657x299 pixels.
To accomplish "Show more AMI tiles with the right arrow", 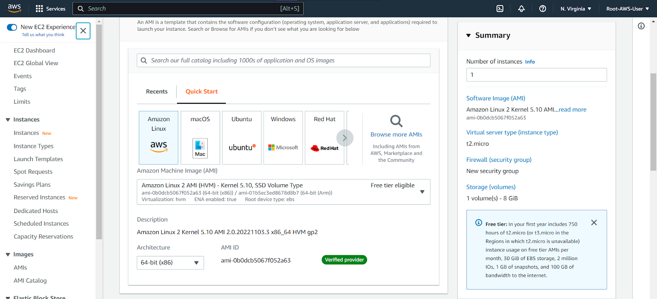I will (345, 138).
